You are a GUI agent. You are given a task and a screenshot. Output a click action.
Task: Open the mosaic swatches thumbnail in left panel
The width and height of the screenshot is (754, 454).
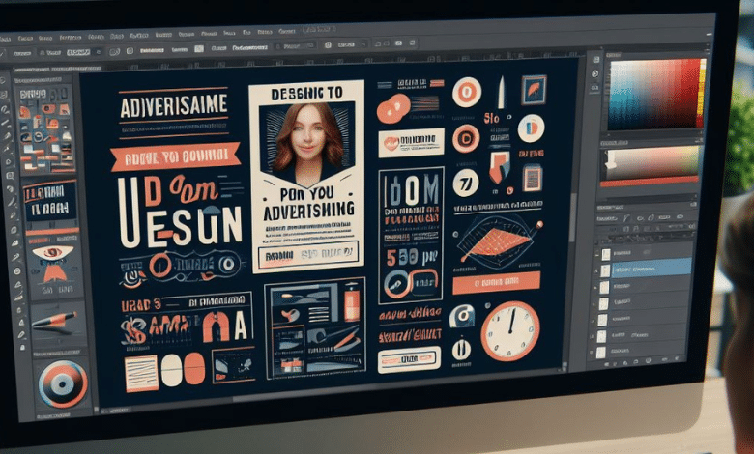[46, 129]
